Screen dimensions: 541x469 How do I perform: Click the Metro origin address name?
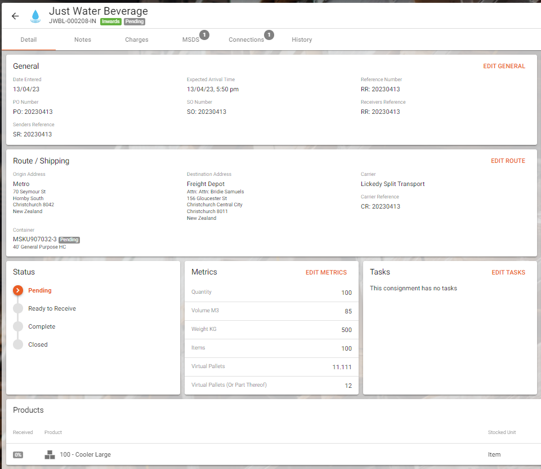21,184
